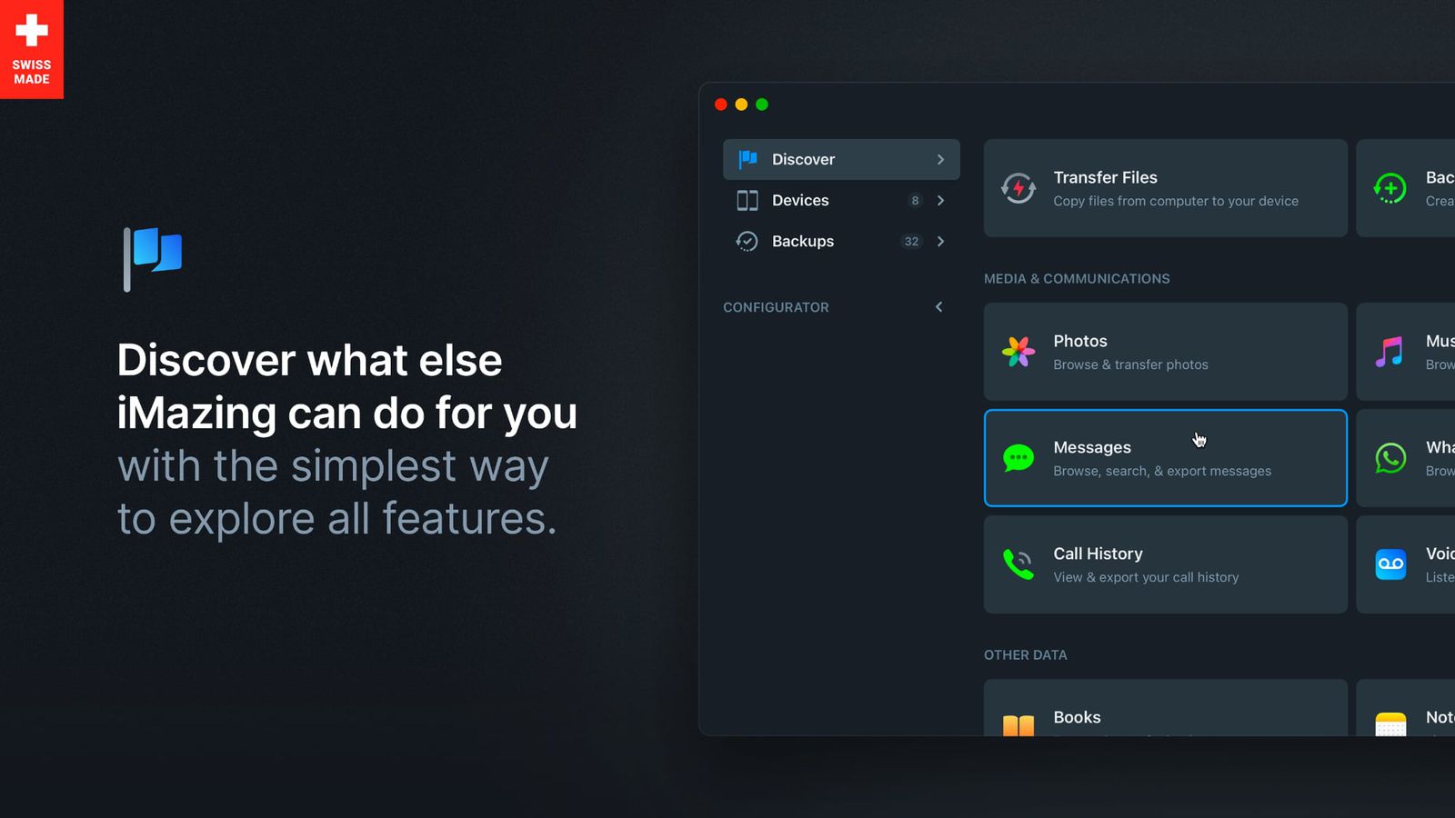Click the Voicemail icon
Image resolution: width=1455 pixels, height=818 pixels.
click(x=1390, y=564)
